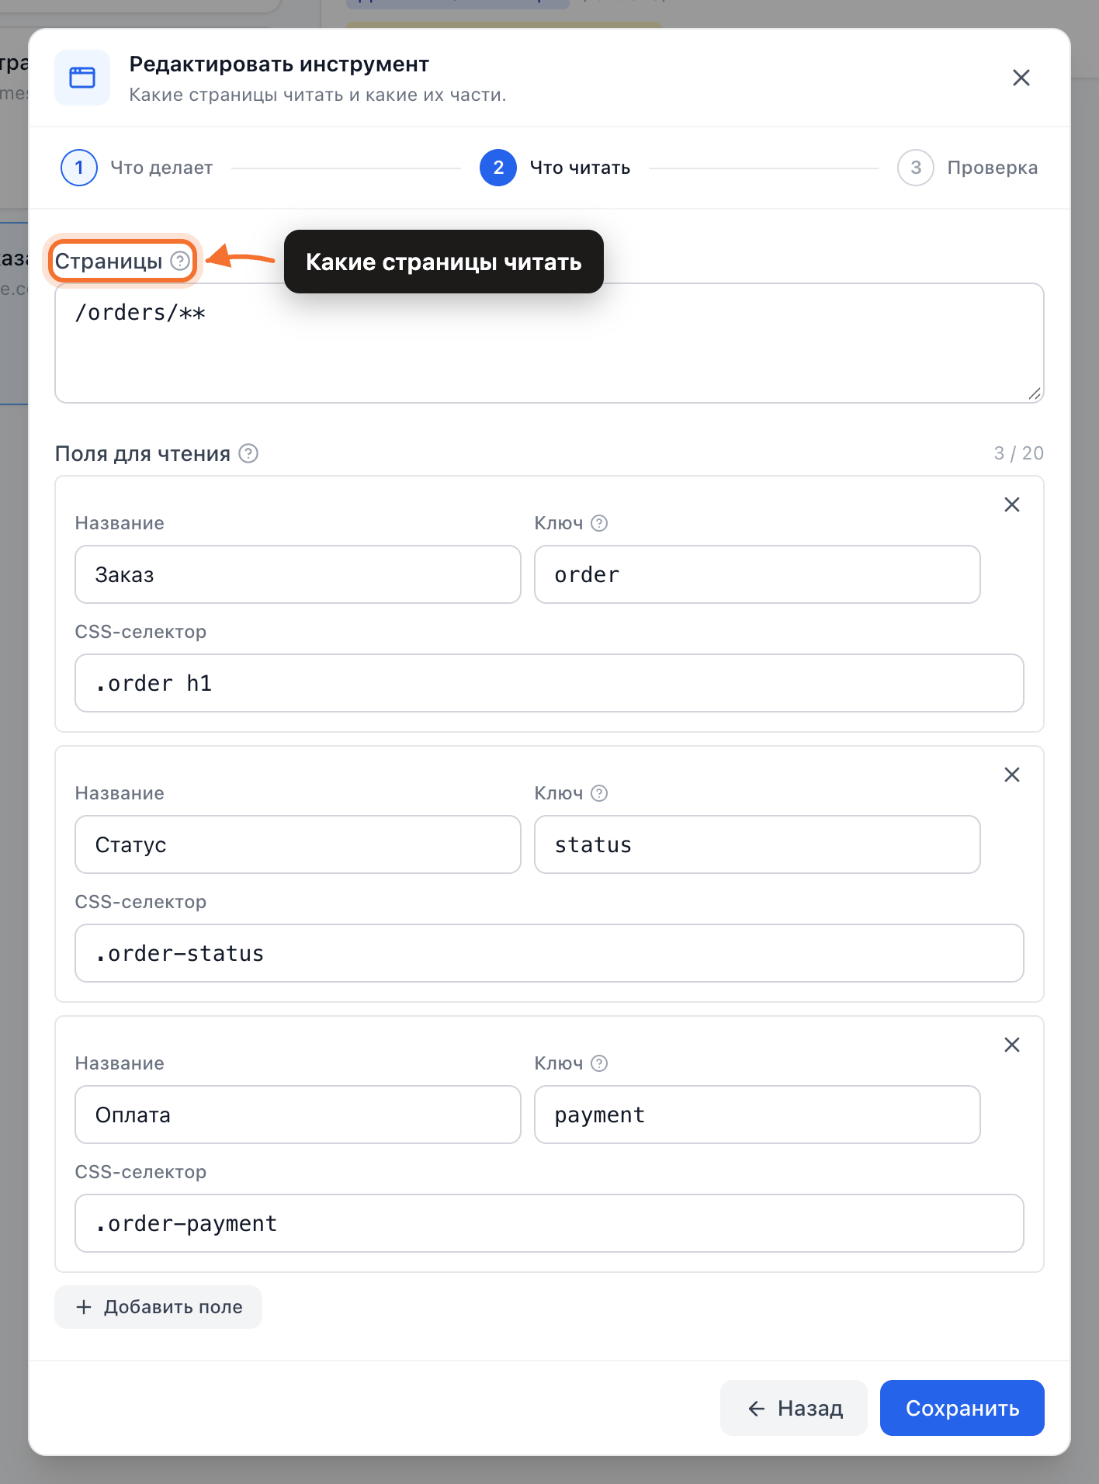The width and height of the screenshot is (1099, 1484).
Task: Close the edit tool dialog
Action: tap(1021, 78)
